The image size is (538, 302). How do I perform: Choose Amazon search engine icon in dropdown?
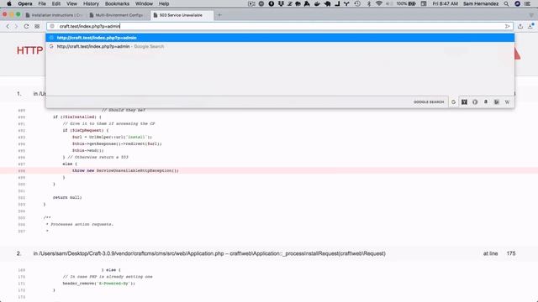tap(486, 102)
